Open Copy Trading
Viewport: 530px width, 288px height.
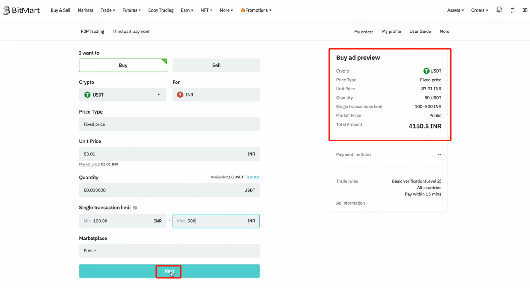[x=161, y=10]
